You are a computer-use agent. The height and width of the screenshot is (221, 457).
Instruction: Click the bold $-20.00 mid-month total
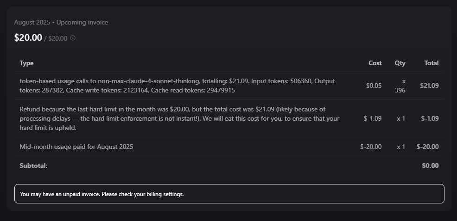point(427,147)
